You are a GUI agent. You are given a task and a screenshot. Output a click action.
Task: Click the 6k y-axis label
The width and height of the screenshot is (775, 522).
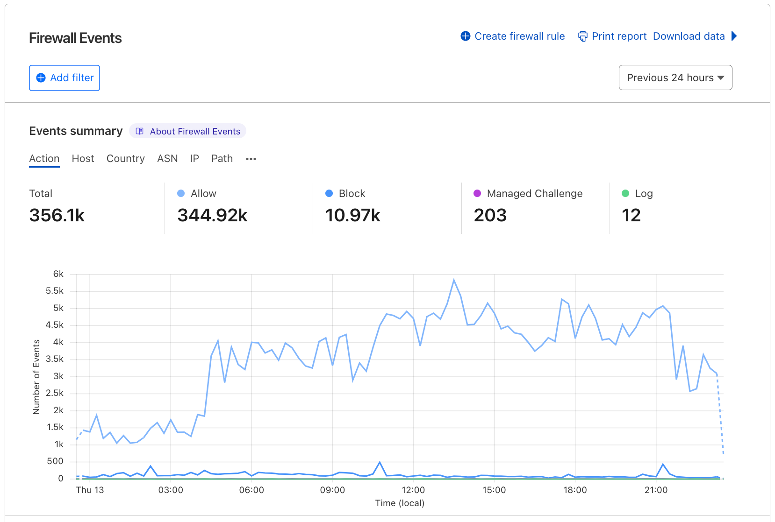[x=58, y=274]
